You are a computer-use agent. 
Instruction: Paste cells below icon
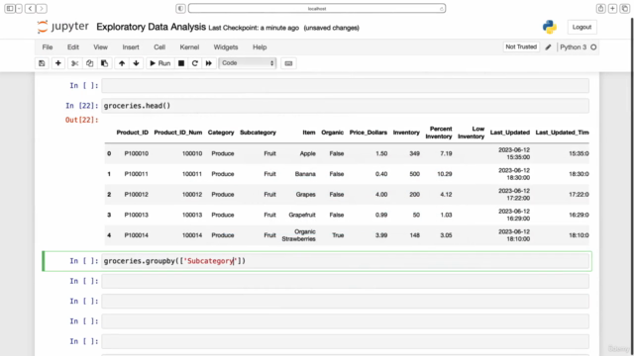[104, 63]
